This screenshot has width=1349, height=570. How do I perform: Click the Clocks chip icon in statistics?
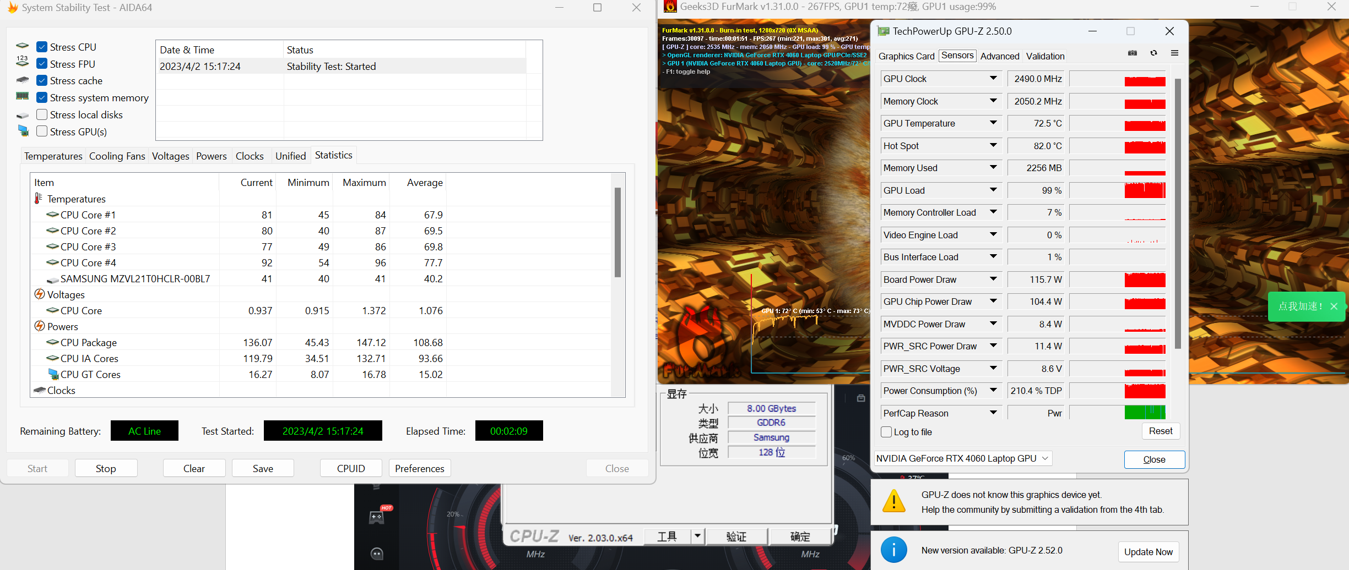pyautogui.click(x=40, y=390)
